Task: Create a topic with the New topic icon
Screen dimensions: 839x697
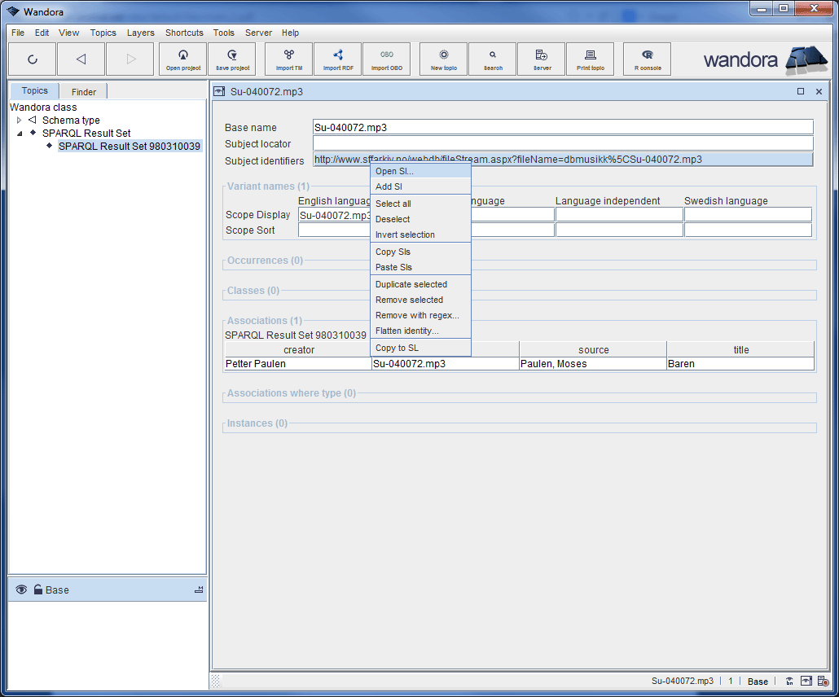Action: [x=442, y=59]
